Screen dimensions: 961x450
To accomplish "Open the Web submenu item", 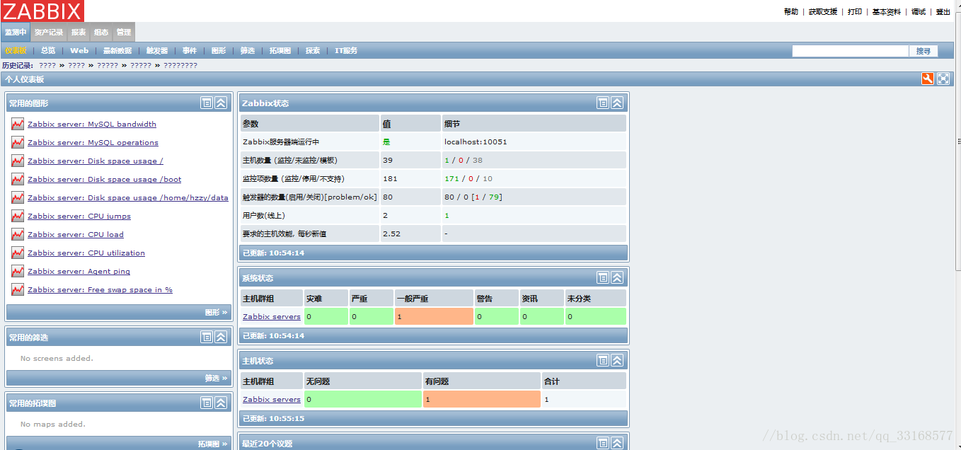I will [x=79, y=50].
